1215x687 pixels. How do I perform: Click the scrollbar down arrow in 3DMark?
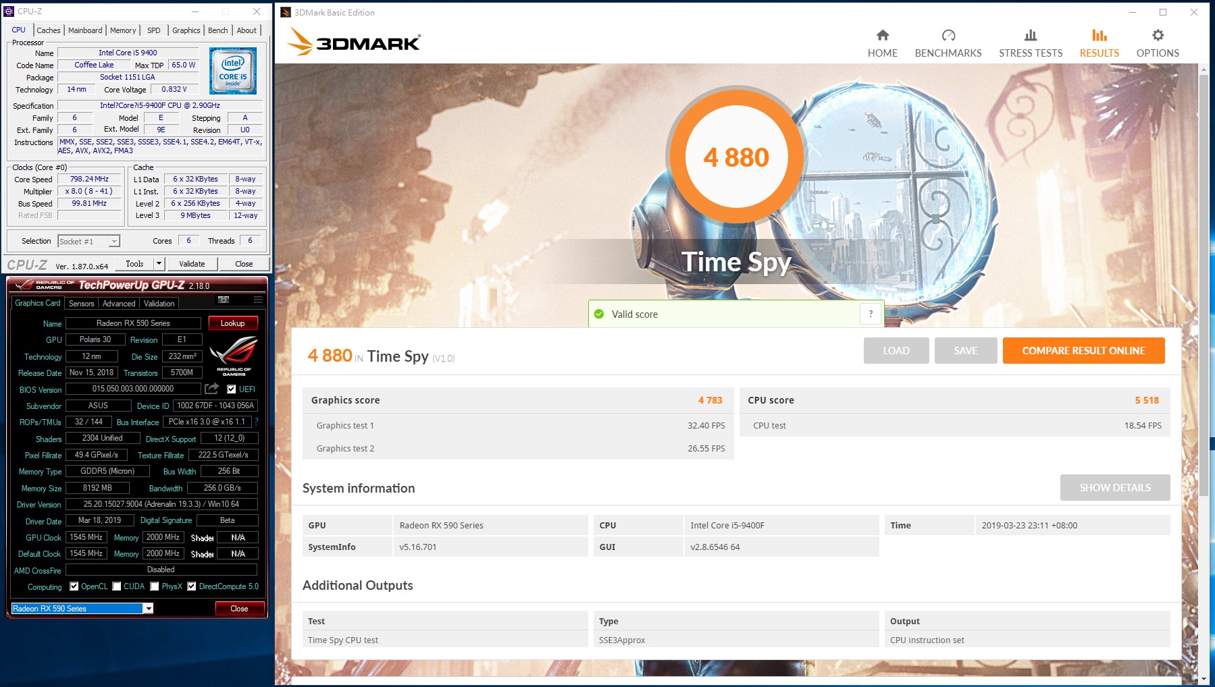pos(1204,678)
